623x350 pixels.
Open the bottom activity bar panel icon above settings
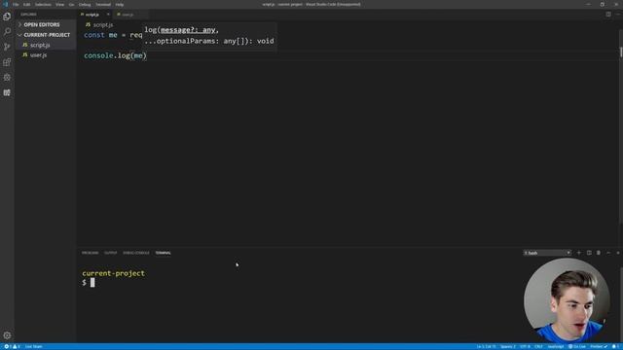[7, 93]
